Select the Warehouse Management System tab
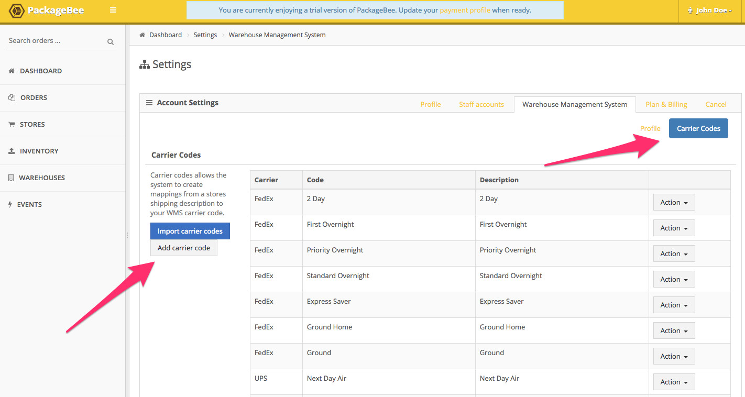 pyautogui.click(x=575, y=104)
